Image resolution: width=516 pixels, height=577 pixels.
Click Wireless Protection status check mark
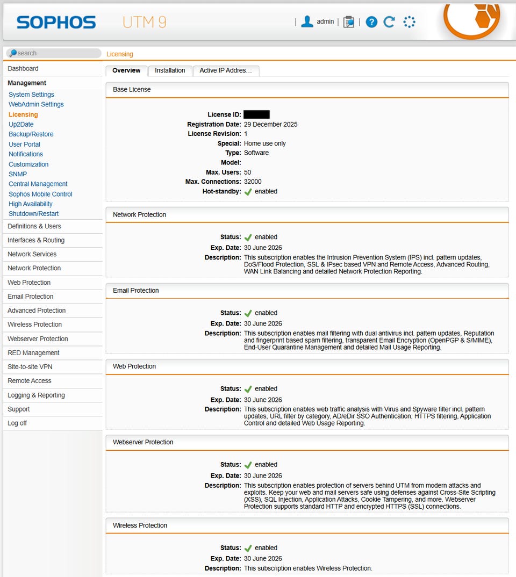(x=248, y=548)
